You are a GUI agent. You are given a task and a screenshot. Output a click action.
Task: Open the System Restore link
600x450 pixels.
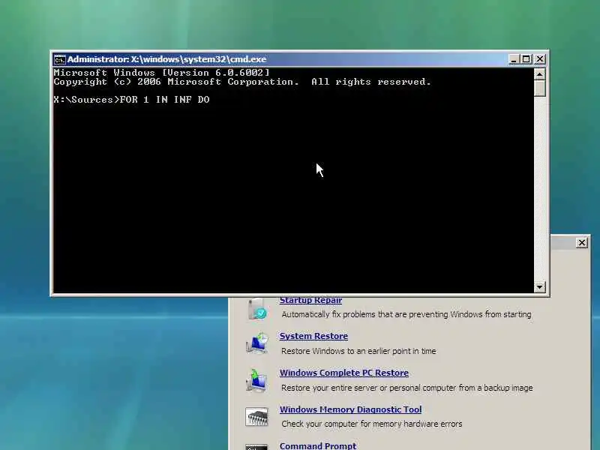click(313, 336)
